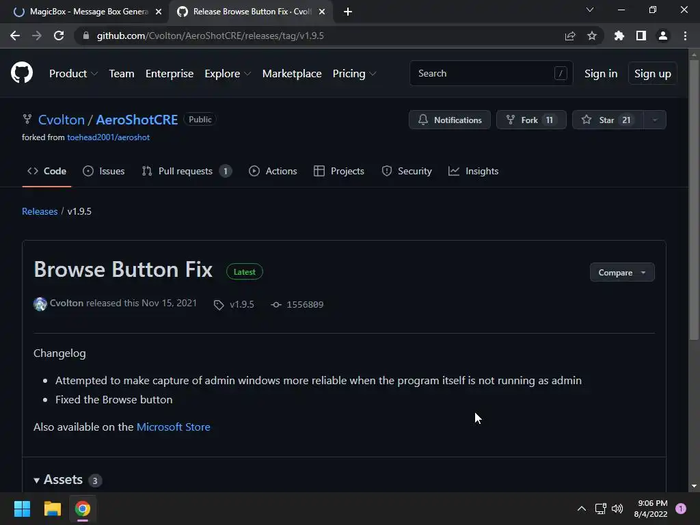Expand the Pricing menu
This screenshot has width=700, height=525.
pyautogui.click(x=355, y=74)
